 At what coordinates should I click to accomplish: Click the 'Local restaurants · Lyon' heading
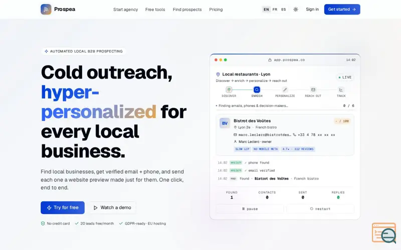pyautogui.click(x=246, y=74)
